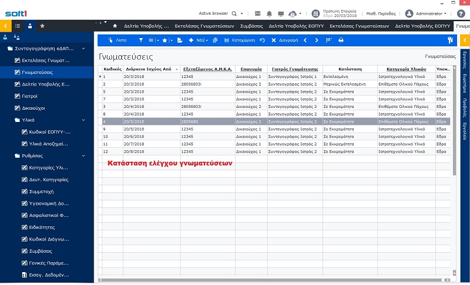
Task: Open the Γιατροί item in the sidebar
Action: click(x=29, y=96)
